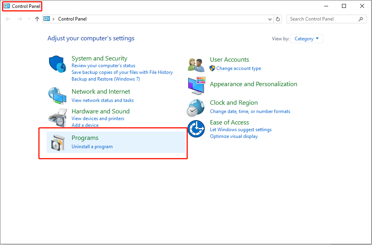Open Clock and Region heading
The image size is (372, 245).
234,103
